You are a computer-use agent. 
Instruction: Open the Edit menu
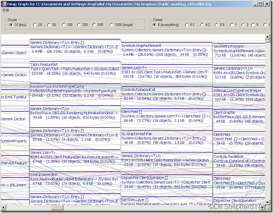(x=6, y=10)
